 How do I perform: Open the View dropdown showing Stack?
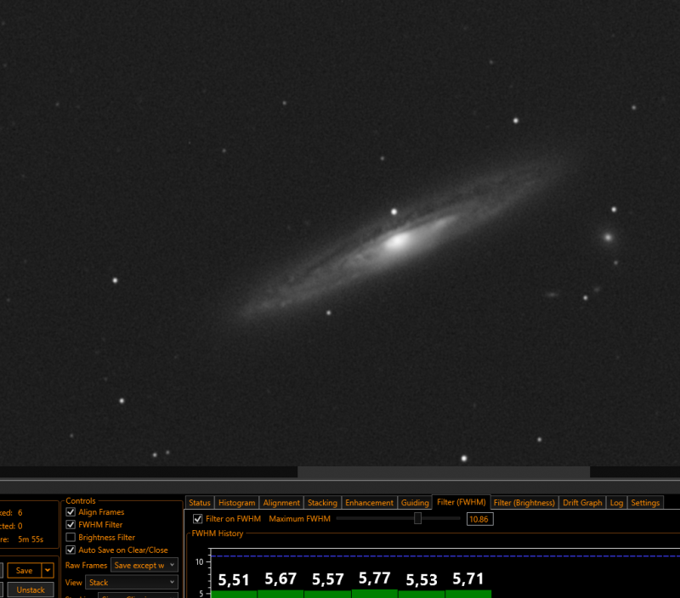(132, 583)
